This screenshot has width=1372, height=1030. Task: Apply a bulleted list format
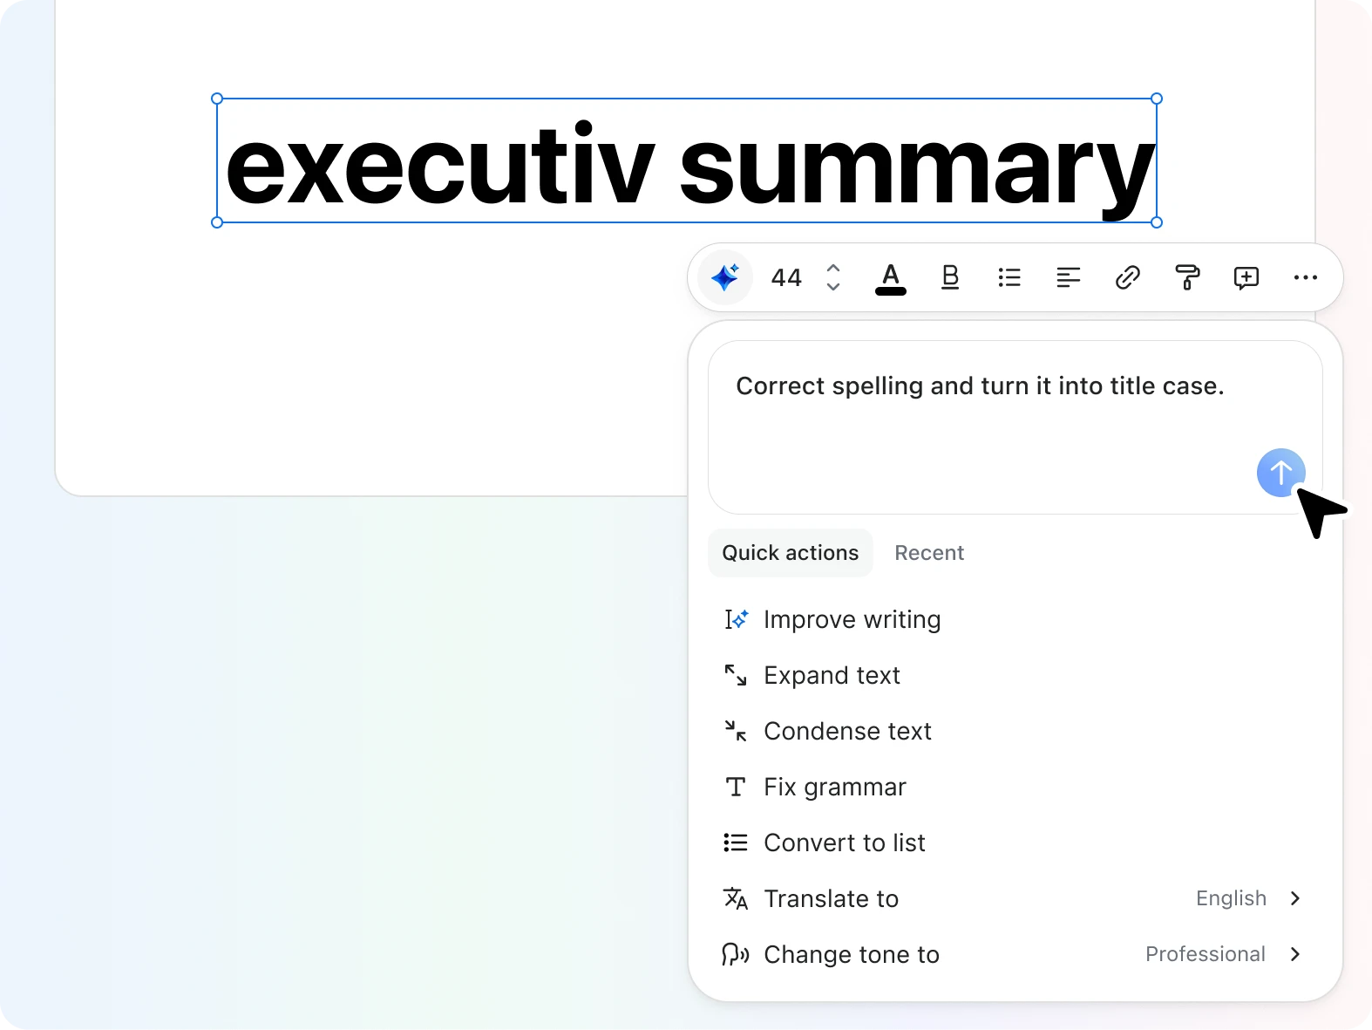point(1009,277)
